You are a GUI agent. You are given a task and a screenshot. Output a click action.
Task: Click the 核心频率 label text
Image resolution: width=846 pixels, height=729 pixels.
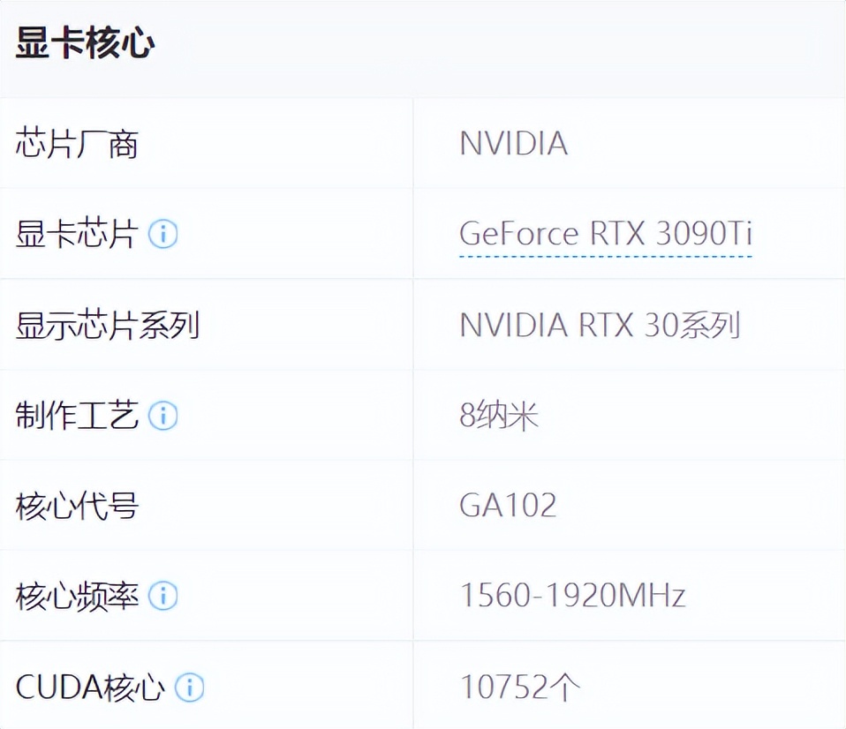pyautogui.click(x=77, y=597)
